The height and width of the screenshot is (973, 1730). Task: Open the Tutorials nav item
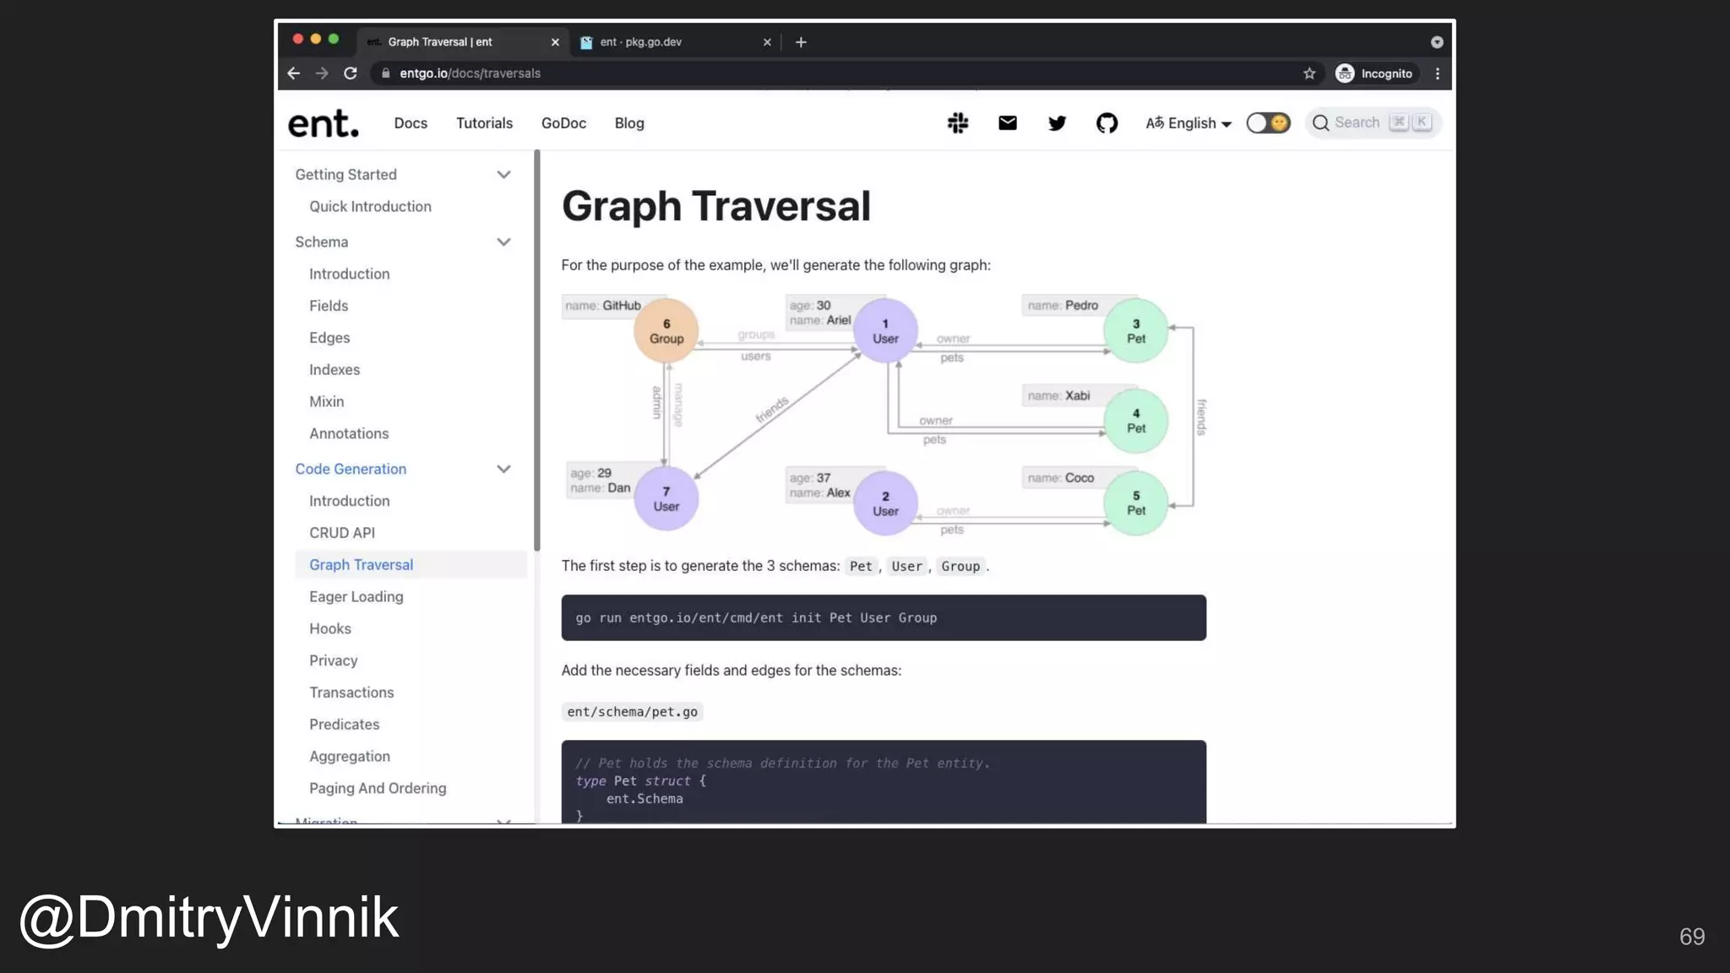pos(484,123)
